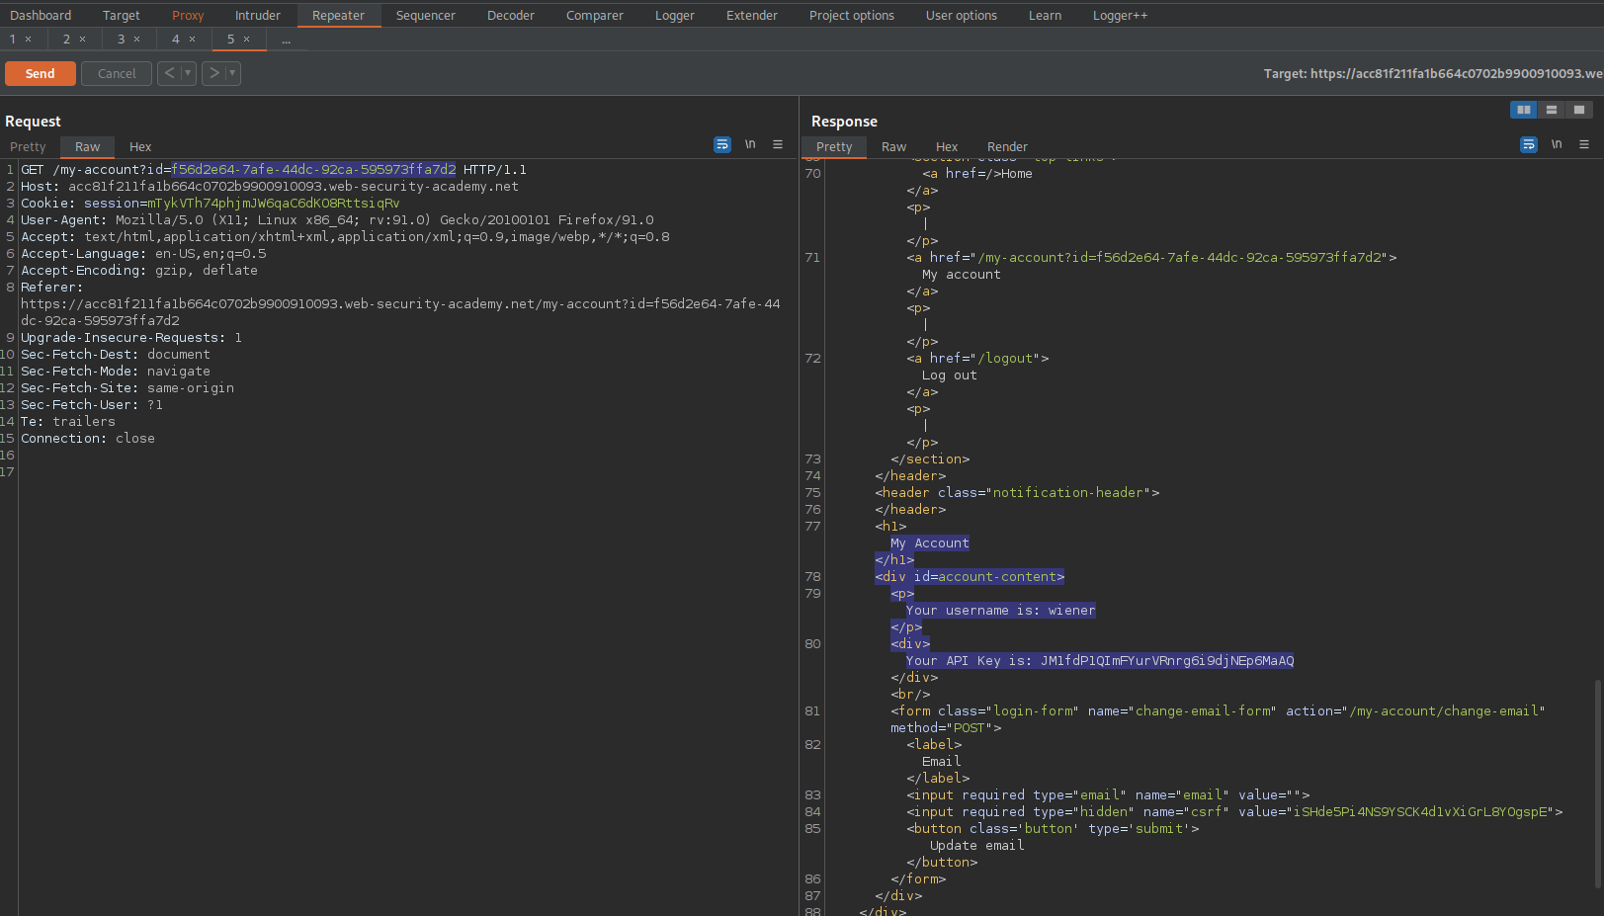Select top-bottom split layout icon
The height and width of the screenshot is (916, 1604).
click(1552, 110)
